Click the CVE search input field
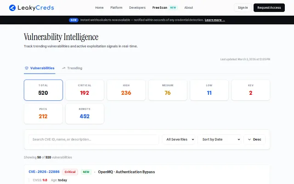This screenshot has height=184, width=294. [94, 139]
